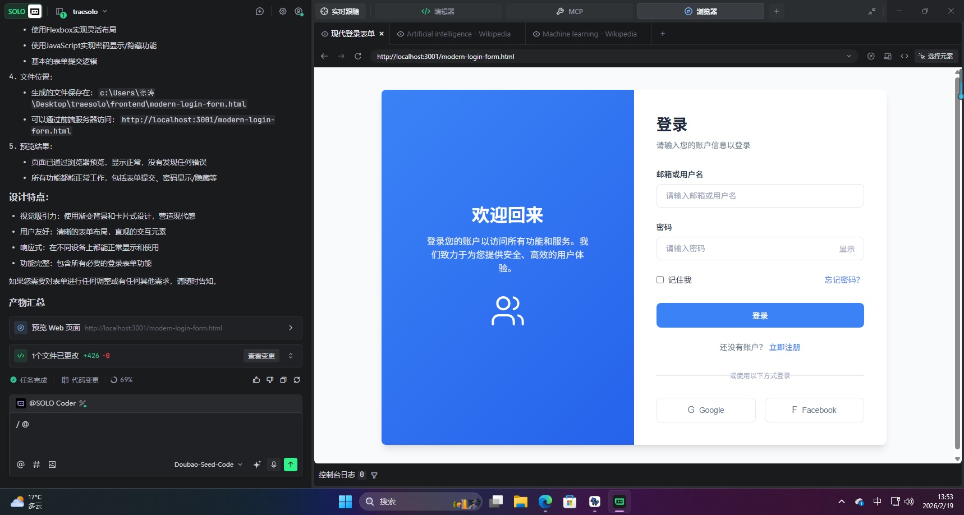Click the 忘记密码? forgot password link
This screenshot has height=515, width=964.
[x=842, y=279]
